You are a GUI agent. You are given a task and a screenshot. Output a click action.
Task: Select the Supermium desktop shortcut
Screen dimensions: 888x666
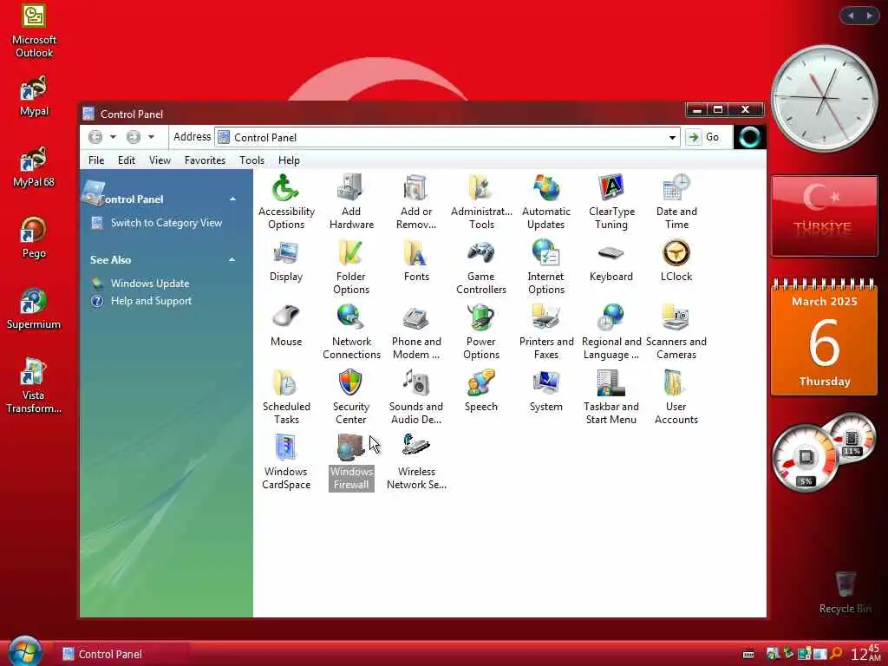34,310
